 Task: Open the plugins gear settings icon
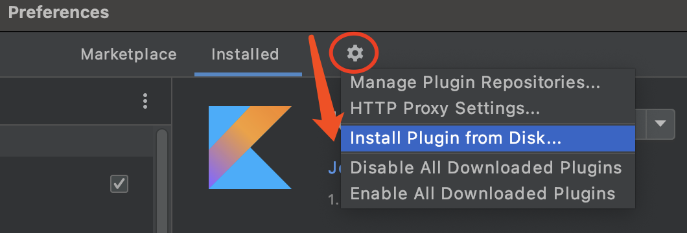tap(355, 53)
